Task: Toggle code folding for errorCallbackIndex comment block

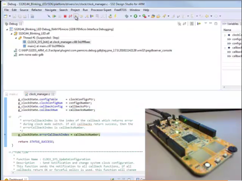Action: tap(10, 117)
